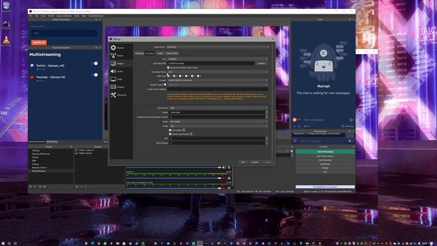Click Max B-frames stepper arrows
Image resolution: width=437 pixels, height=246 pixels.
click(x=266, y=143)
